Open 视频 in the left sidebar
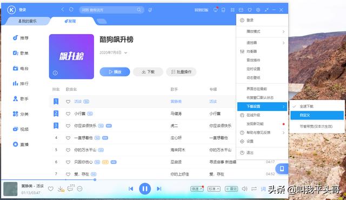The height and width of the screenshot is (200, 346). click(21, 129)
